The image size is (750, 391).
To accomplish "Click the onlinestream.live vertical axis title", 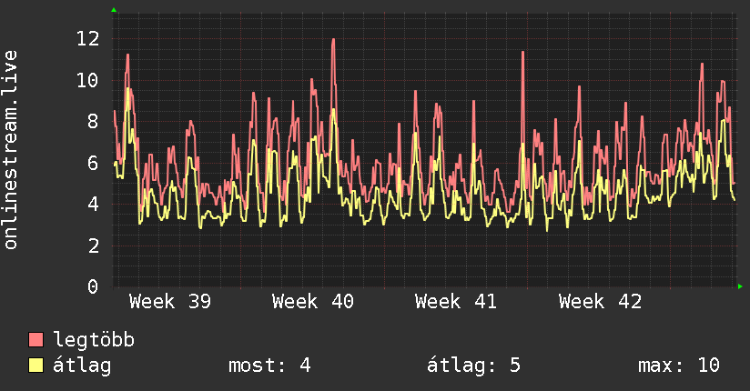I will 10,150.
